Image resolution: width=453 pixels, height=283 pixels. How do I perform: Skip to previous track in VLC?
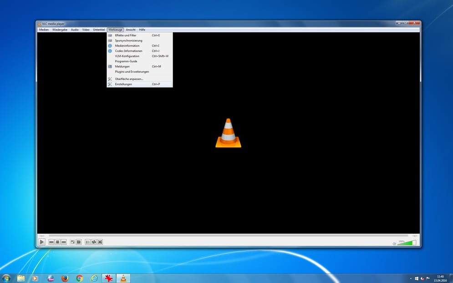tap(51, 242)
